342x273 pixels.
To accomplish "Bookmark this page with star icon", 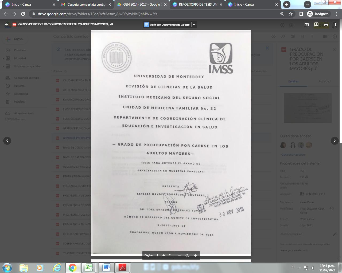I will tap(291, 14).
